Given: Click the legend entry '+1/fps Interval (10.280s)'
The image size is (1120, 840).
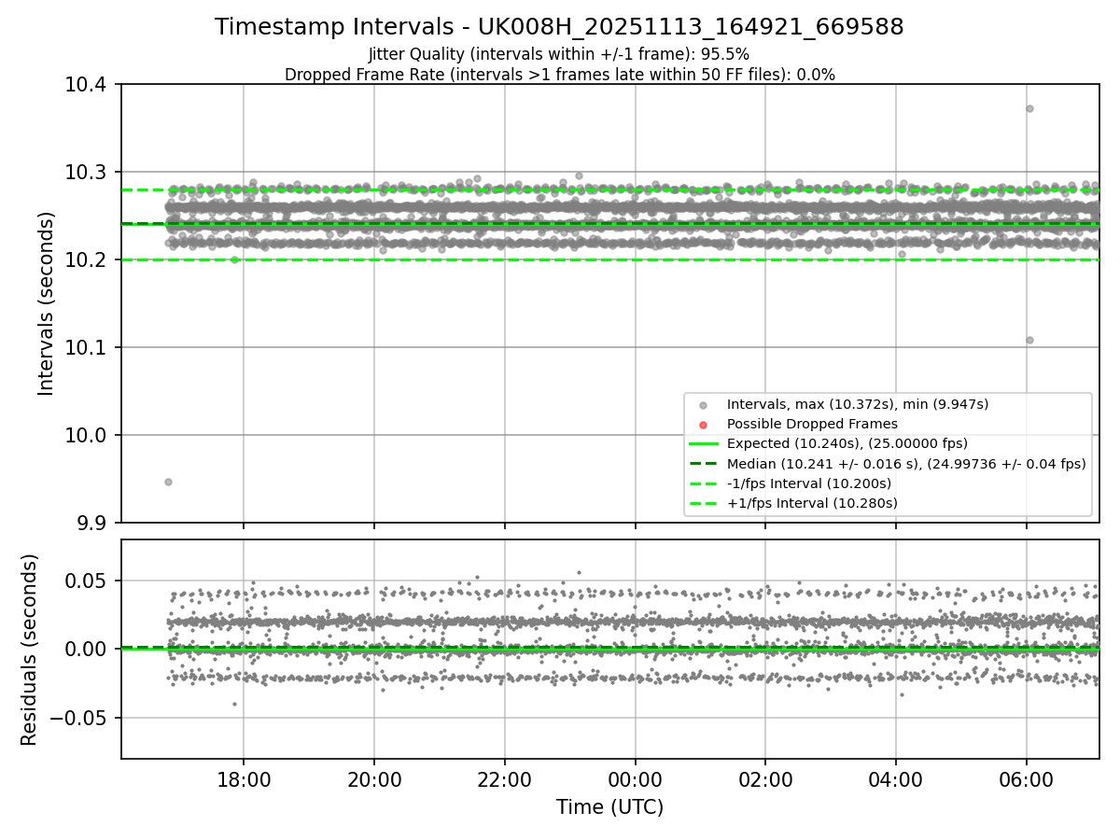Looking at the screenshot, I should 812,503.
